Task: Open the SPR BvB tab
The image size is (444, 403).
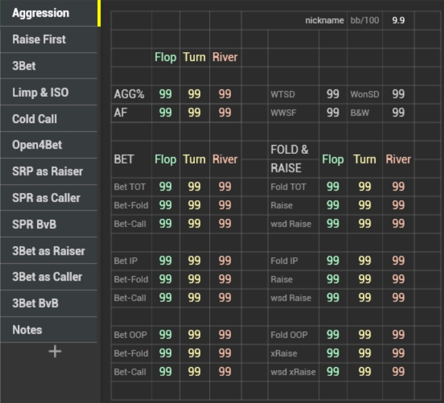Action: 35,224
